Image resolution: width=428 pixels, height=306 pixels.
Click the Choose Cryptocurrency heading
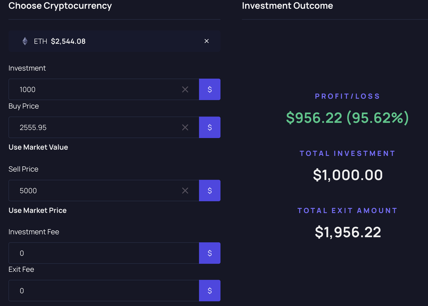tap(60, 6)
